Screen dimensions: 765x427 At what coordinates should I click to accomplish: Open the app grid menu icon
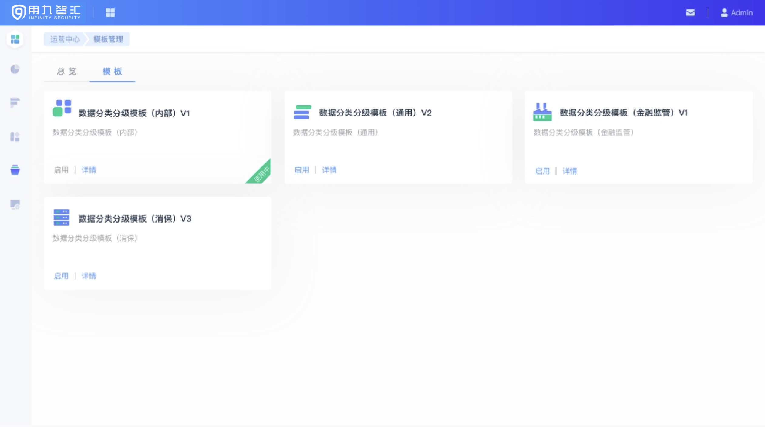[110, 13]
